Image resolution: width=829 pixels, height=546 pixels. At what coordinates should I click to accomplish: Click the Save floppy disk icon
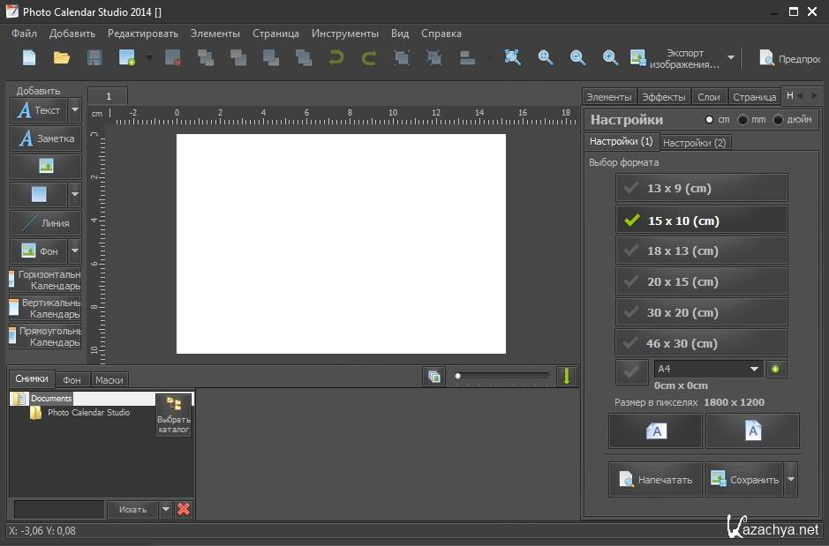94,58
